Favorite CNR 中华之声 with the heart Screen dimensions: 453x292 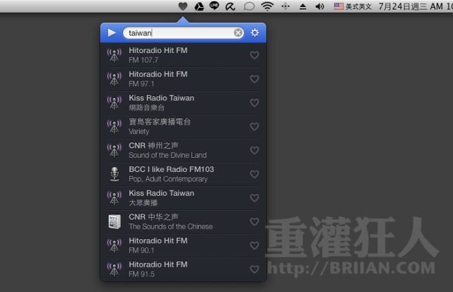[x=254, y=222]
